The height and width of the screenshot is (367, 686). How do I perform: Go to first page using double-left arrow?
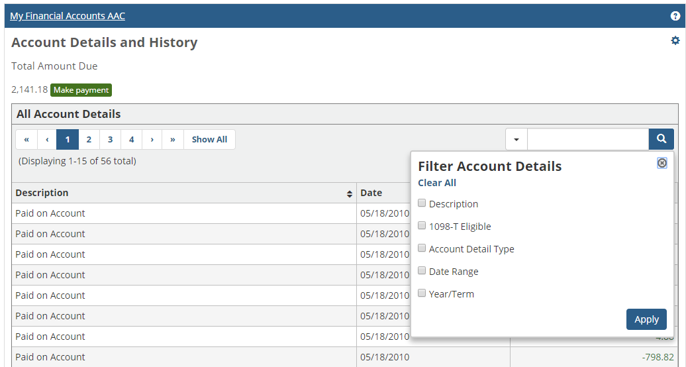pos(26,140)
